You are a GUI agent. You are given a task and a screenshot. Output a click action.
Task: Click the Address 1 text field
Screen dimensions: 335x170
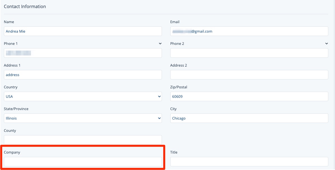[x=83, y=75]
